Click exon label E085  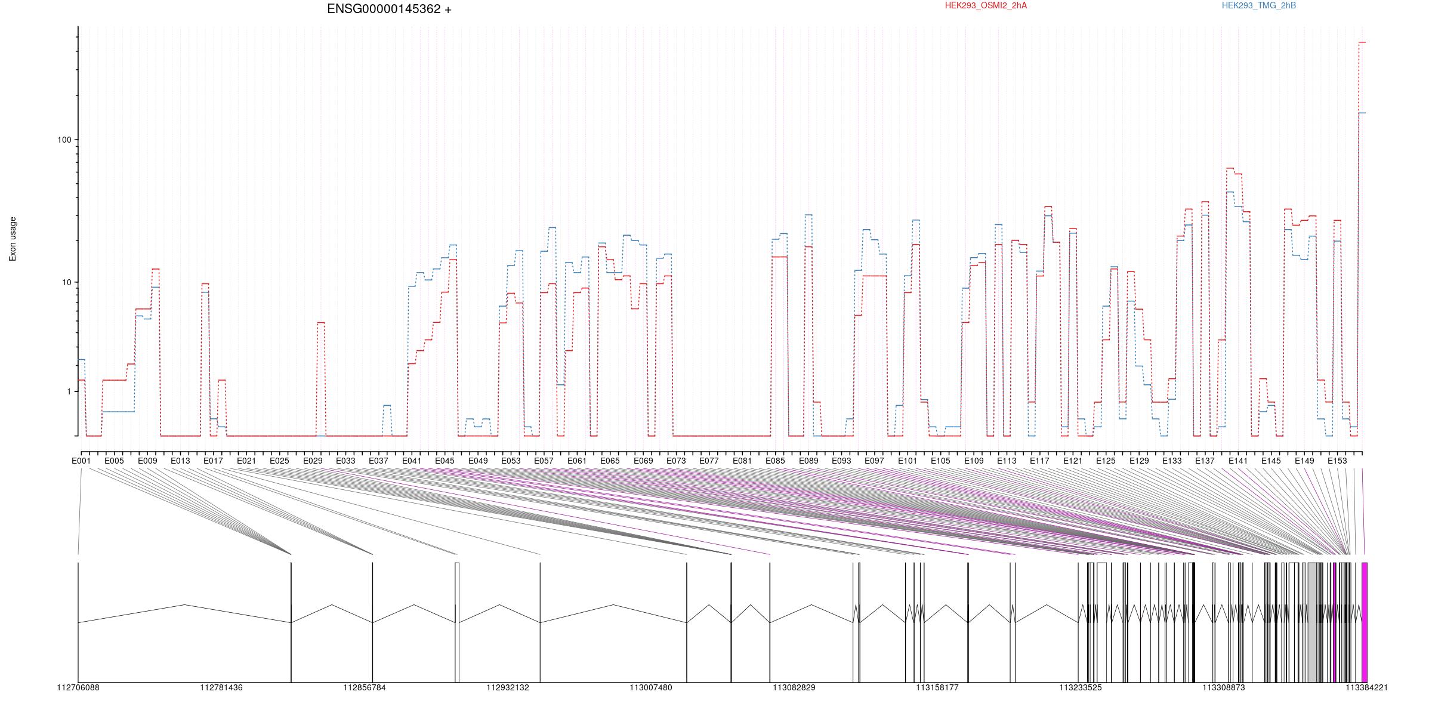click(x=775, y=461)
